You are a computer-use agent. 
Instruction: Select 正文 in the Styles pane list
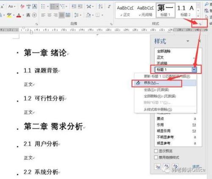point(178,58)
